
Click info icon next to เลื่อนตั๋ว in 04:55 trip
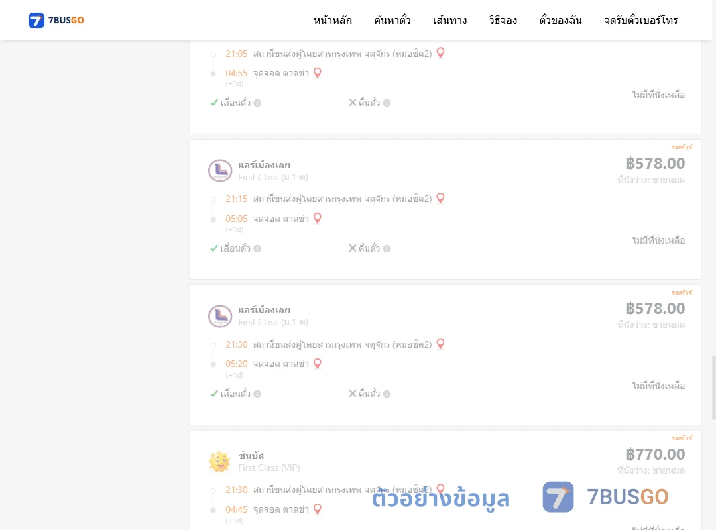click(257, 103)
